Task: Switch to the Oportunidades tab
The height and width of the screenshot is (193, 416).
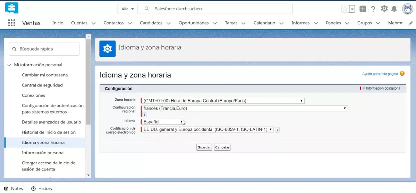Action: tap(194, 23)
